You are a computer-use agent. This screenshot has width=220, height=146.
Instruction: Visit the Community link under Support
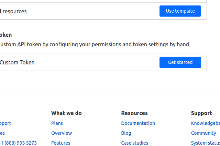(x=203, y=133)
